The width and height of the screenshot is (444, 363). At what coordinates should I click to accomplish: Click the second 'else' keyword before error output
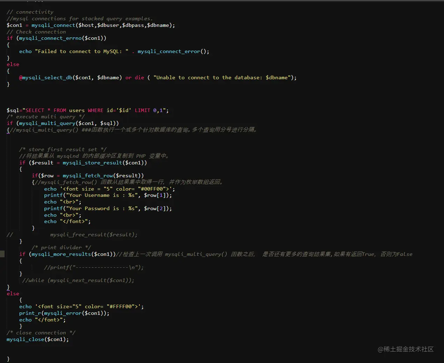(13, 294)
